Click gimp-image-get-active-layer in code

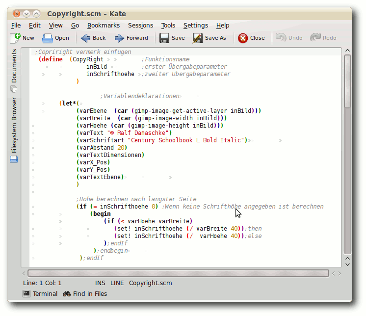pyautogui.click(x=181, y=110)
